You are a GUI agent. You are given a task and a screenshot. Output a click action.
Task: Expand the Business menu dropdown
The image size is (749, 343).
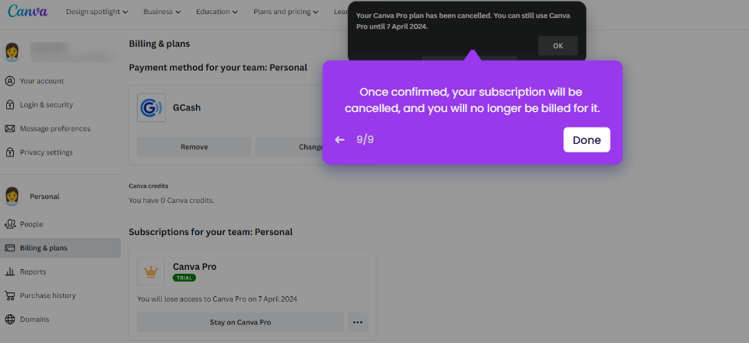pos(162,12)
